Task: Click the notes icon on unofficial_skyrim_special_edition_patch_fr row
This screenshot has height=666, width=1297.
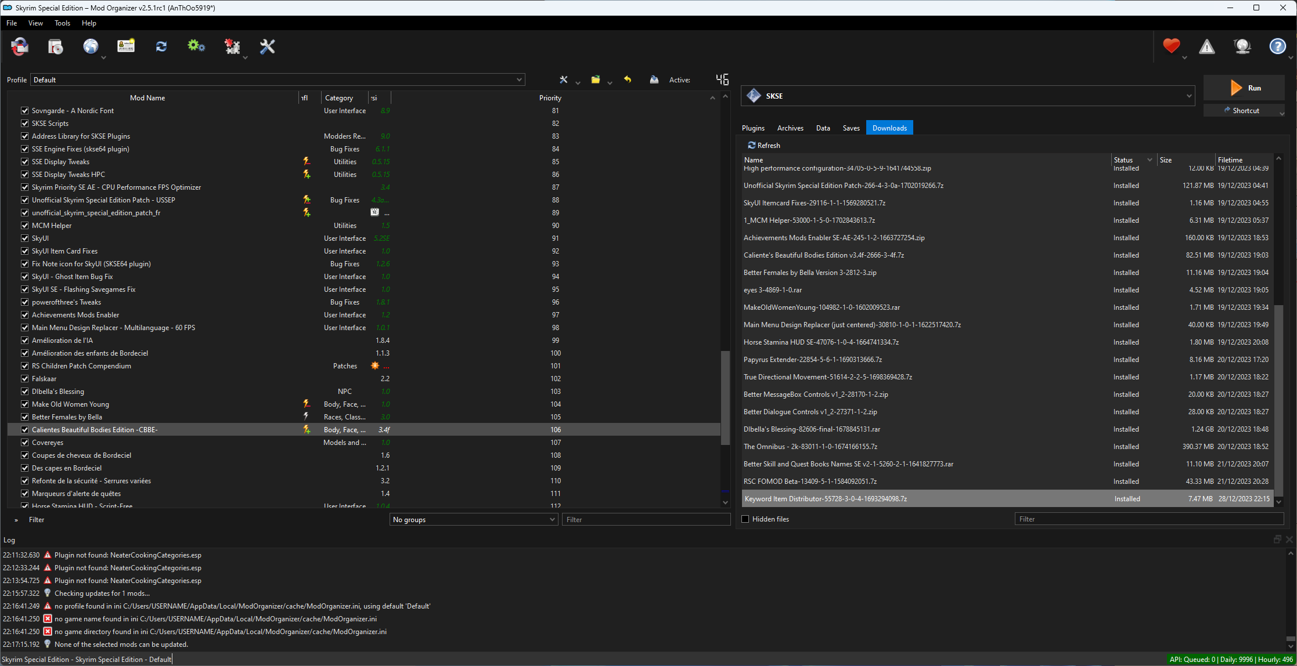Action: pos(374,212)
